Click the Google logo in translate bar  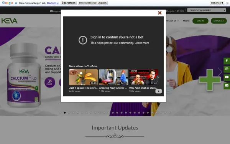8,3
